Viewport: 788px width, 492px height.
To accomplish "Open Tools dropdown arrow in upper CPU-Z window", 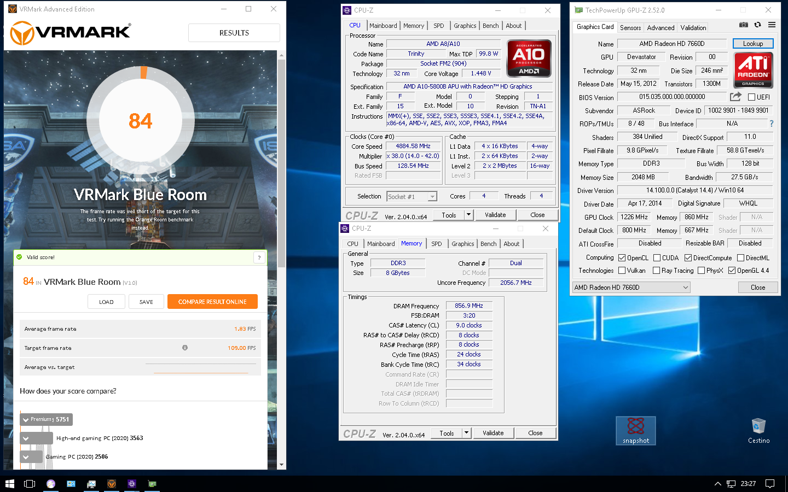I will (x=468, y=215).
